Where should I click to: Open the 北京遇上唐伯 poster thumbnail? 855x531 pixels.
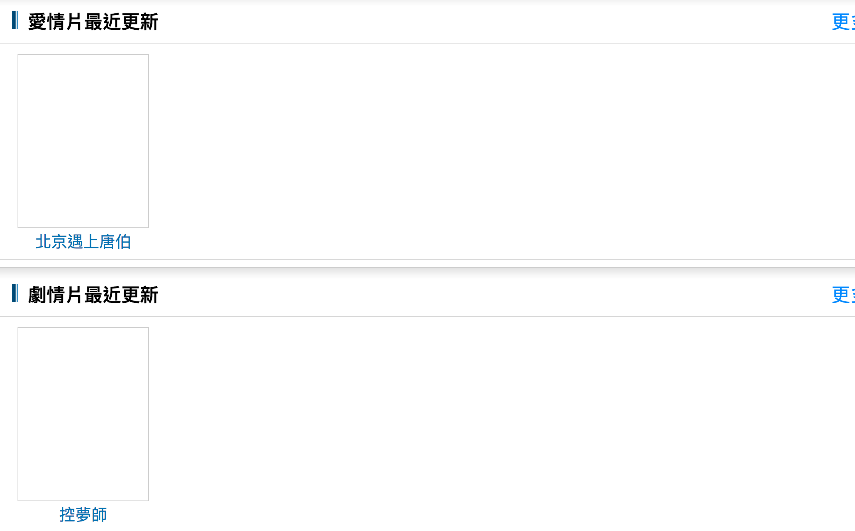pos(83,141)
